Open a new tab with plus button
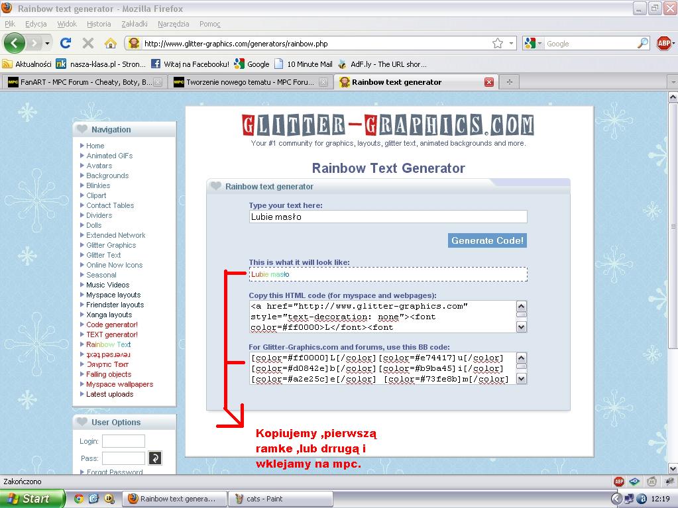The image size is (678, 508). pyautogui.click(x=510, y=82)
